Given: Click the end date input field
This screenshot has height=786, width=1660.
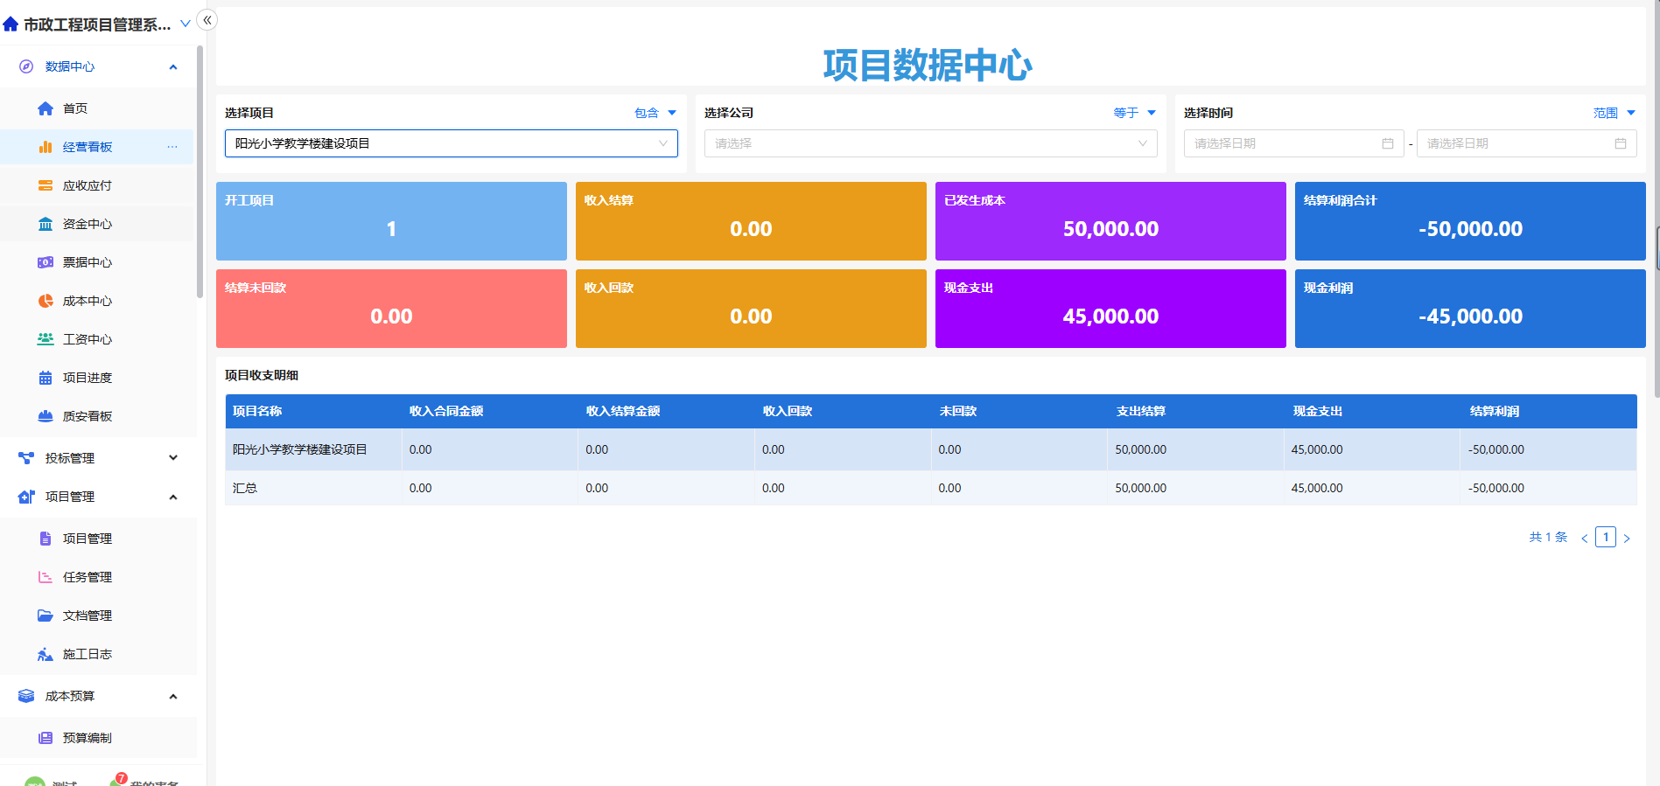Looking at the screenshot, I should point(1526,143).
